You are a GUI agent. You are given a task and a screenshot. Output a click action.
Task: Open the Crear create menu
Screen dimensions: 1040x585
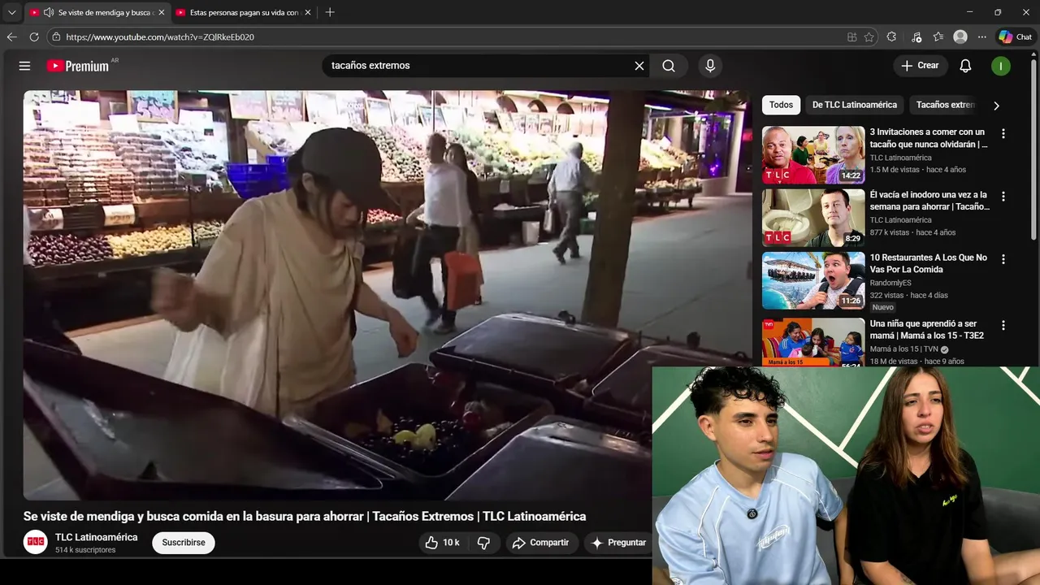pos(921,66)
